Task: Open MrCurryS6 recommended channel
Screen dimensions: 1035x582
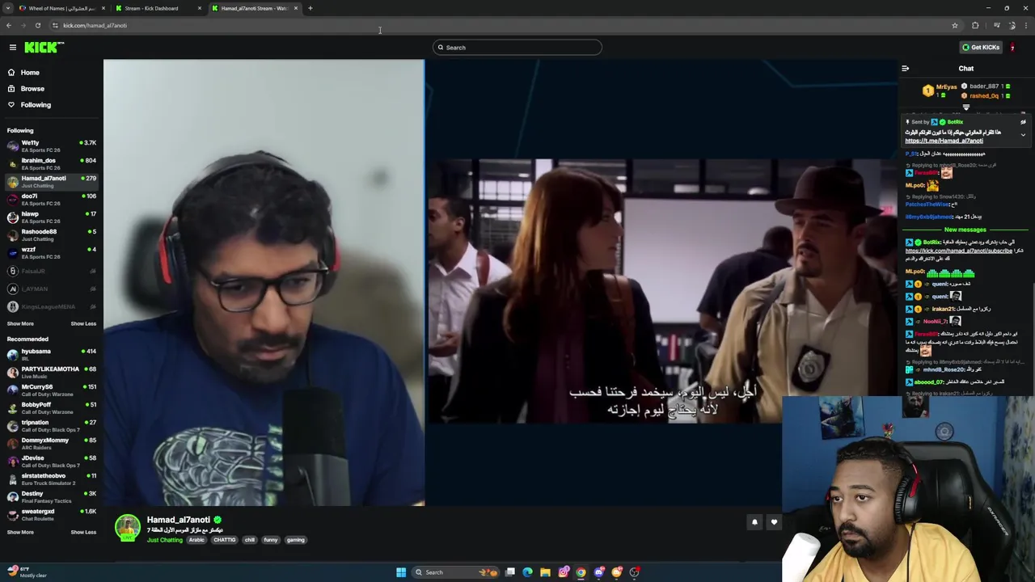Action: (x=50, y=390)
